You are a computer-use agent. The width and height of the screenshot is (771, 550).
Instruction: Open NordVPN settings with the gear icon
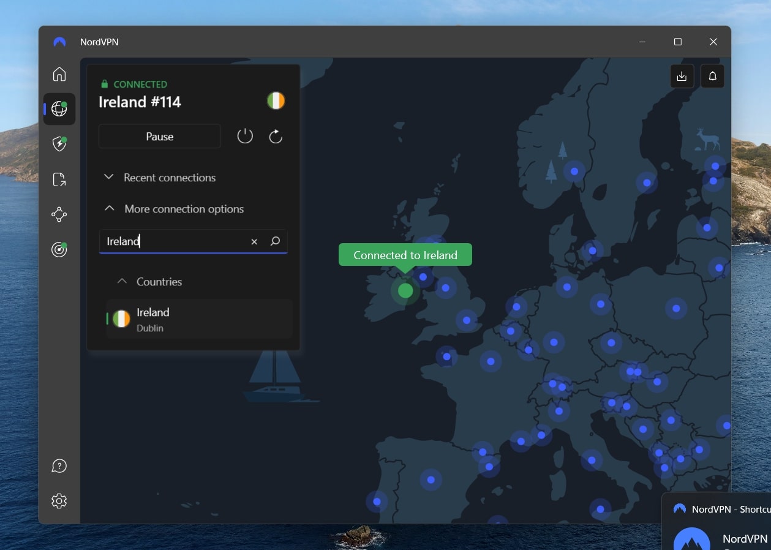[59, 500]
